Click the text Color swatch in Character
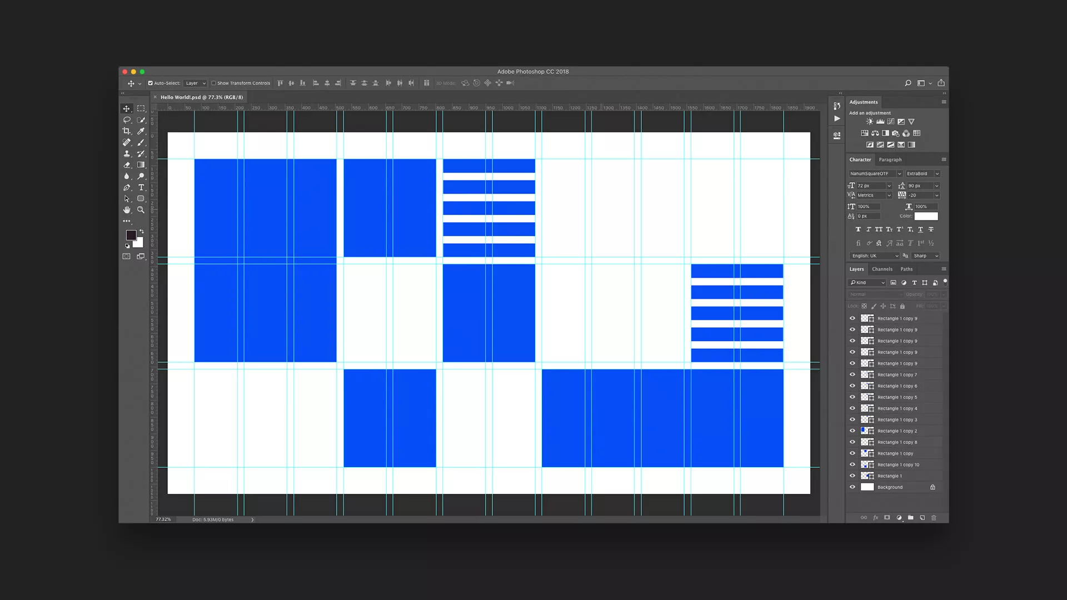Image resolution: width=1067 pixels, height=600 pixels. point(926,216)
